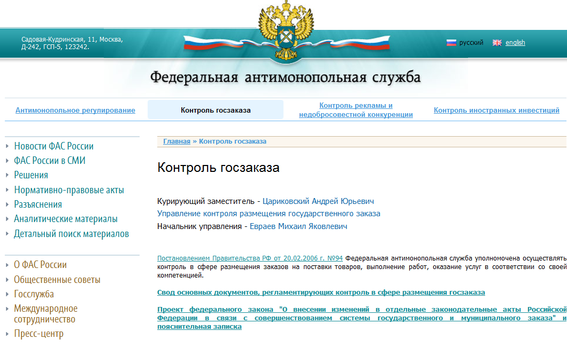
Task: Click arrow bullet beside Разъяснения
Action: click(x=7, y=204)
